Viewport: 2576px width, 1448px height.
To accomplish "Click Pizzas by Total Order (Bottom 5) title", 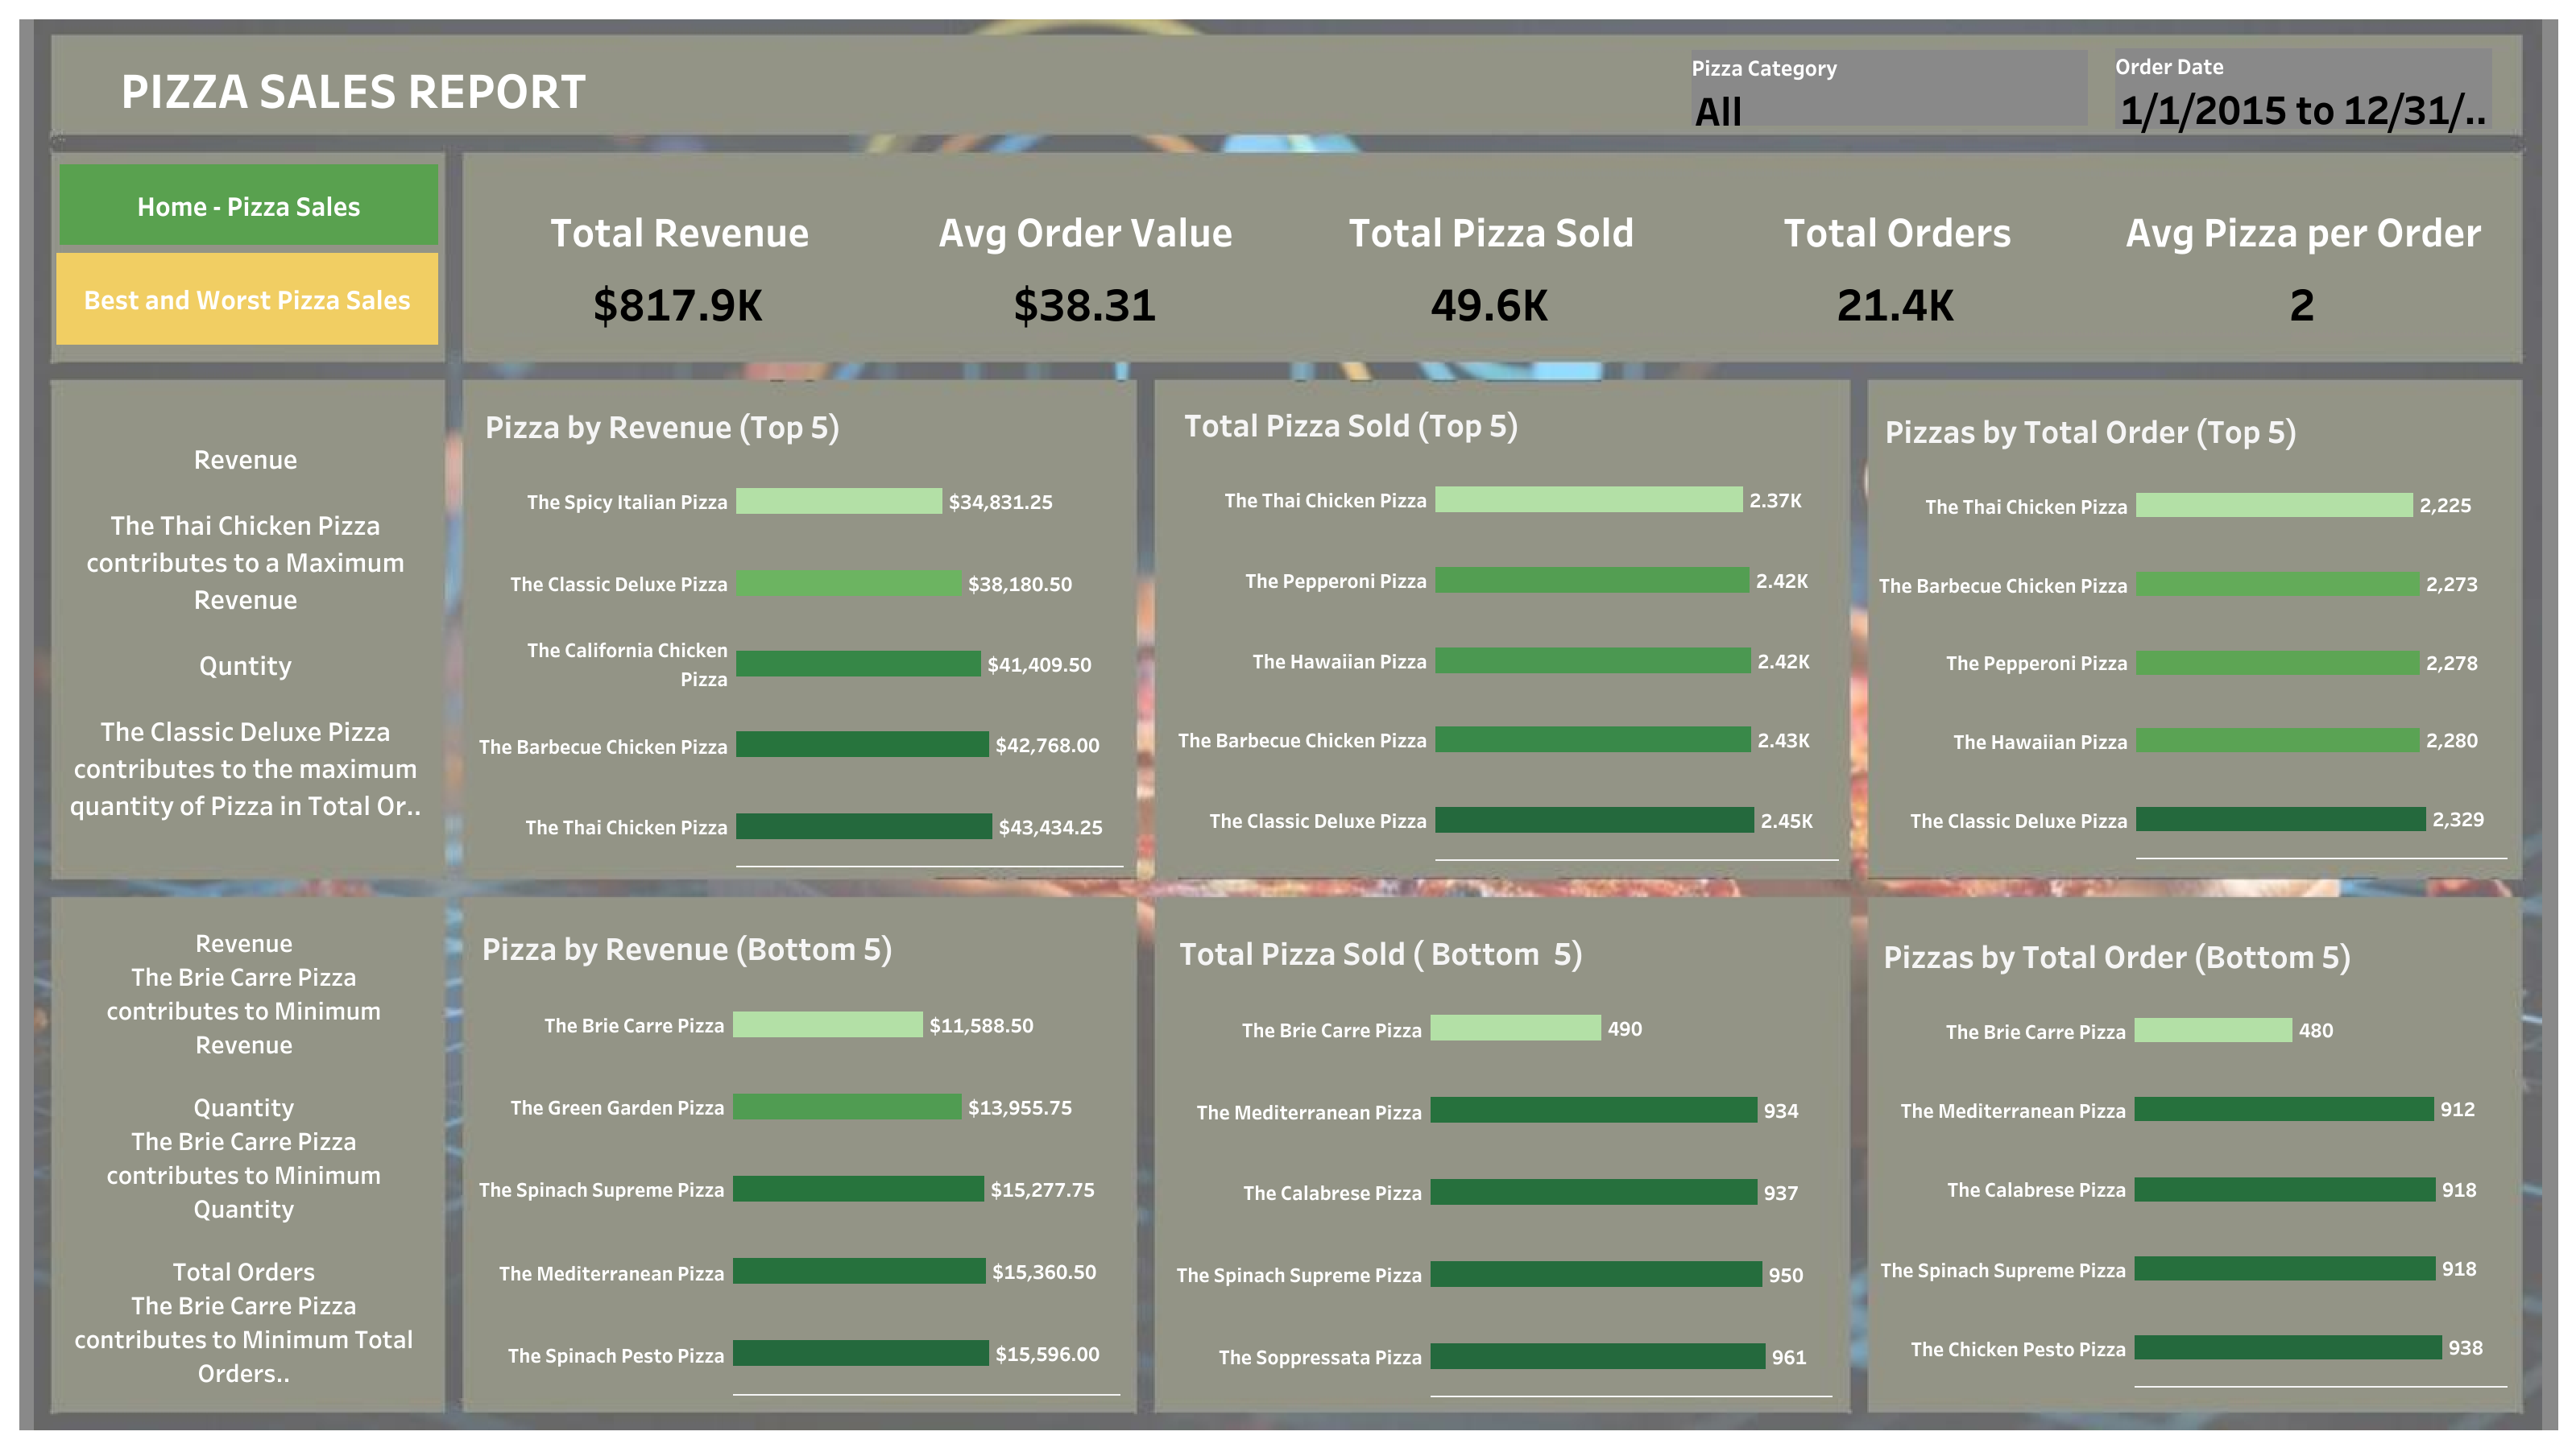I will tap(2117, 957).
